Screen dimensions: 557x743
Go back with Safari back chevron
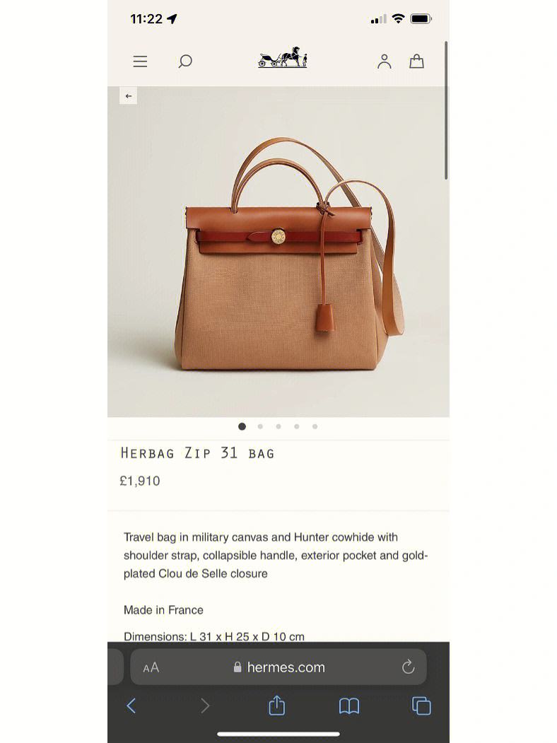click(131, 706)
